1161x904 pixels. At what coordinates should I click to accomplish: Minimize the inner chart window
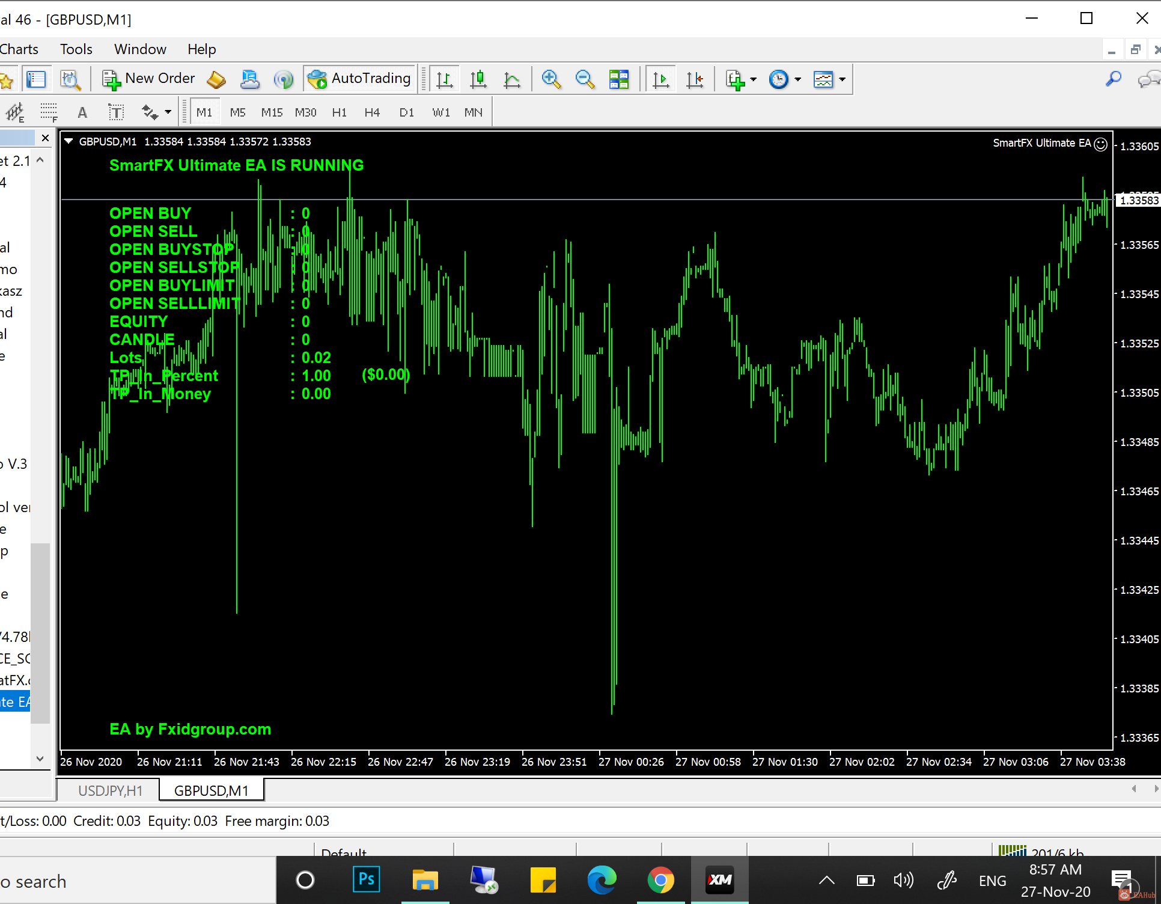pos(1112,50)
